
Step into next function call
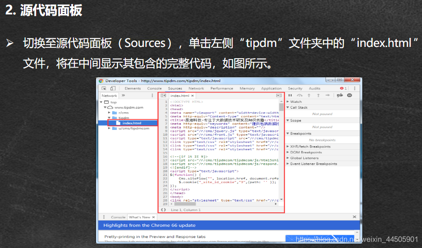point(309,95)
